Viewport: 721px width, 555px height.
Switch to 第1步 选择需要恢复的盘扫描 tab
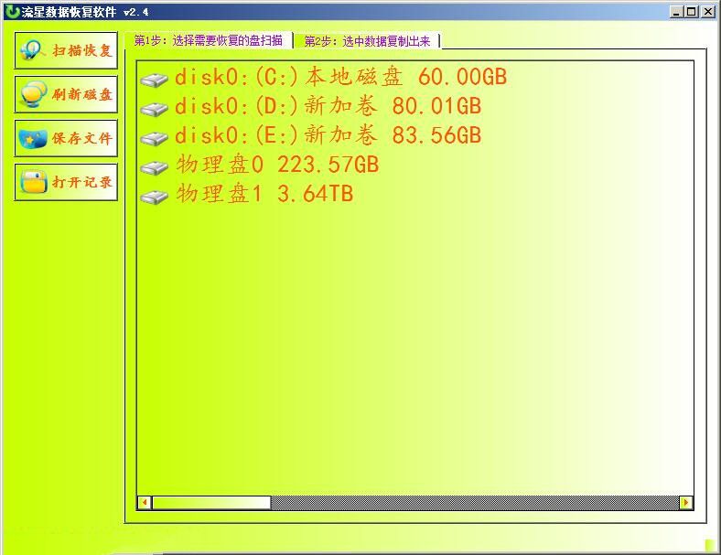pyautogui.click(x=208, y=40)
